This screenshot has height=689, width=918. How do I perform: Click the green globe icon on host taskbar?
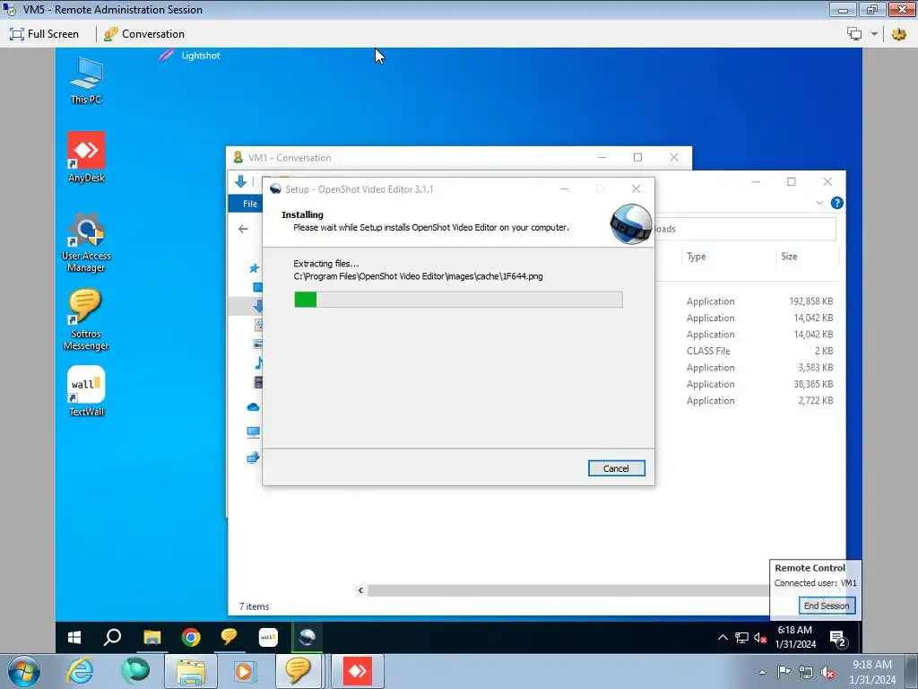tap(135, 671)
